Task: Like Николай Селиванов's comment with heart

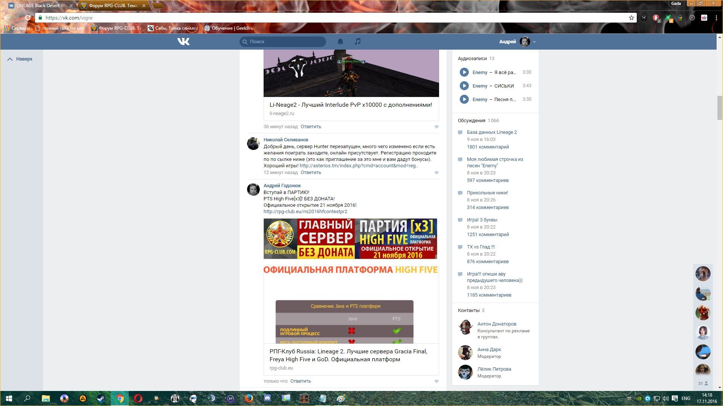Action: (x=436, y=173)
